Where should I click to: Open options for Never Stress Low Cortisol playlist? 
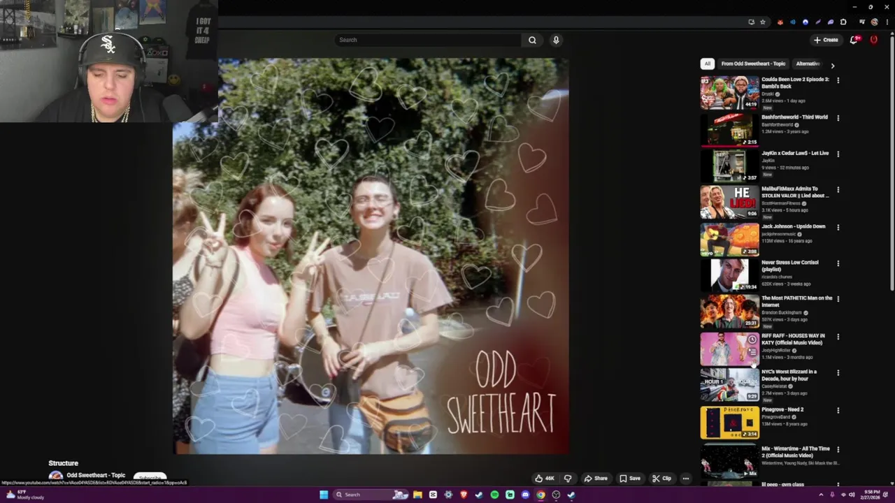coord(838,263)
